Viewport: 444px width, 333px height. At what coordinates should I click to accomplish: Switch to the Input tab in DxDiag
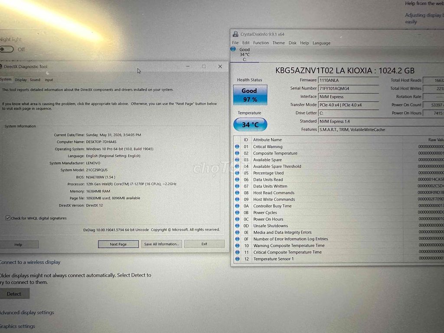[49, 80]
